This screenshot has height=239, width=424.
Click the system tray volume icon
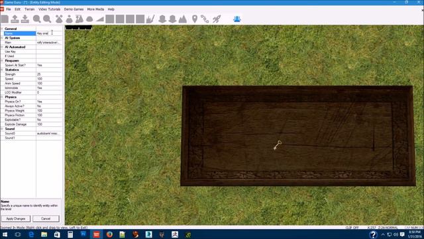[396, 234]
